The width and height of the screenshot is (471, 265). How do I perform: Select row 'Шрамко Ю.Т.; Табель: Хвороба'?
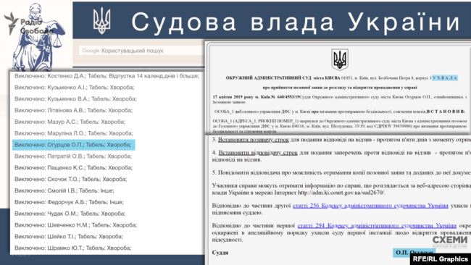(72, 248)
